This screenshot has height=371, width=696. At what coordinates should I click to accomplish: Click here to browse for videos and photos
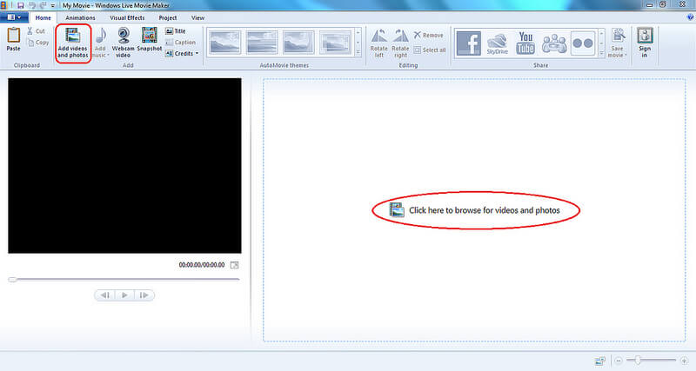484,209
